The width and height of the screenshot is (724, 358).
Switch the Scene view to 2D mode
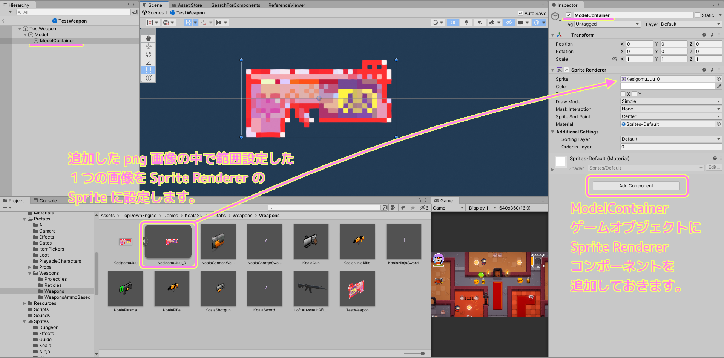click(x=453, y=22)
